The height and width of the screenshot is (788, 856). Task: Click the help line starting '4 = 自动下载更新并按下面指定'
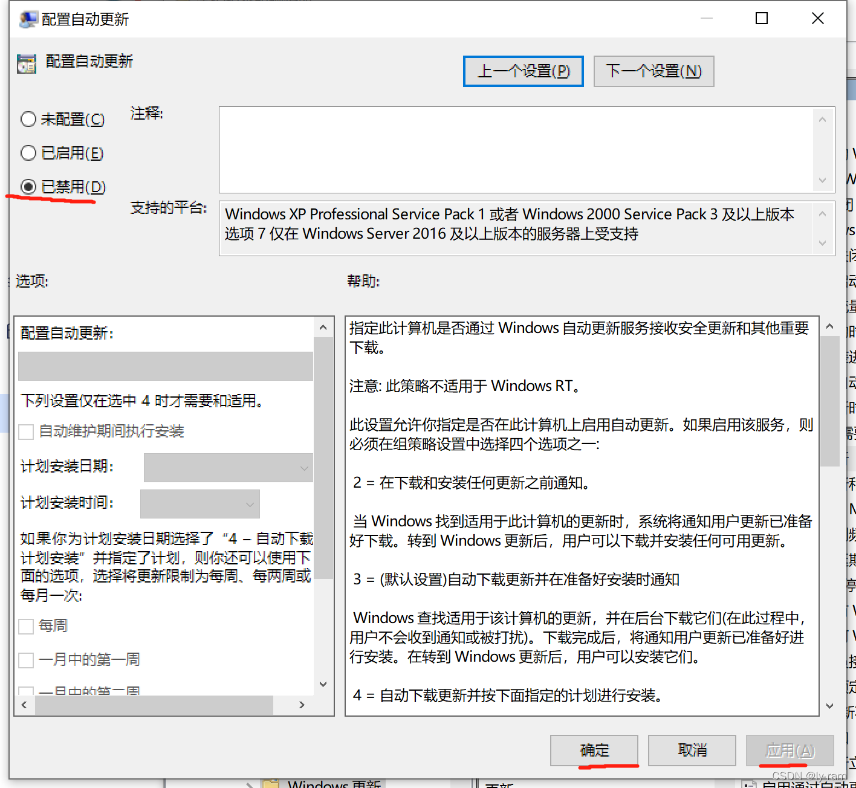tap(508, 696)
